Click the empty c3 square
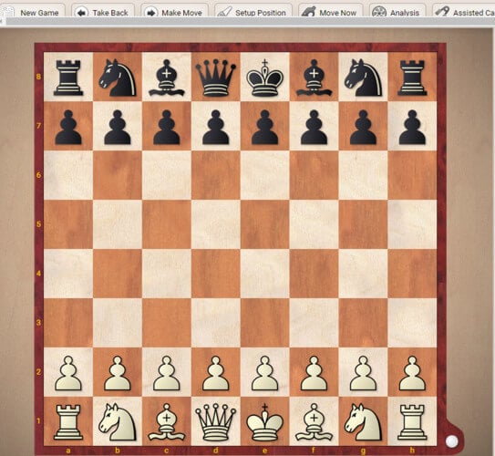The height and width of the screenshot is (456, 495). coord(167,323)
